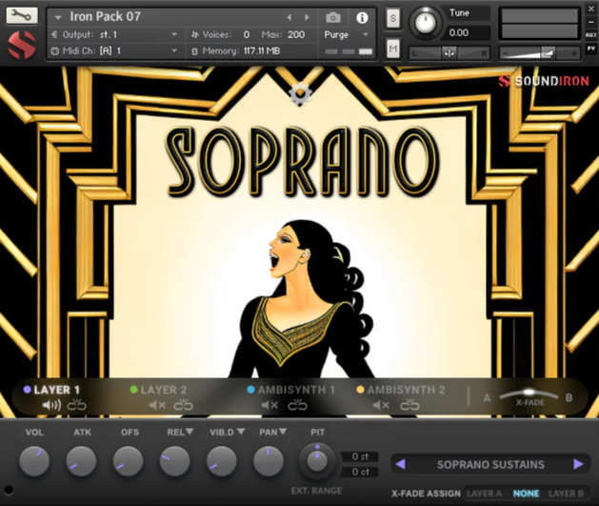
Task: Open the wrench instrument options
Action: [x=22, y=15]
